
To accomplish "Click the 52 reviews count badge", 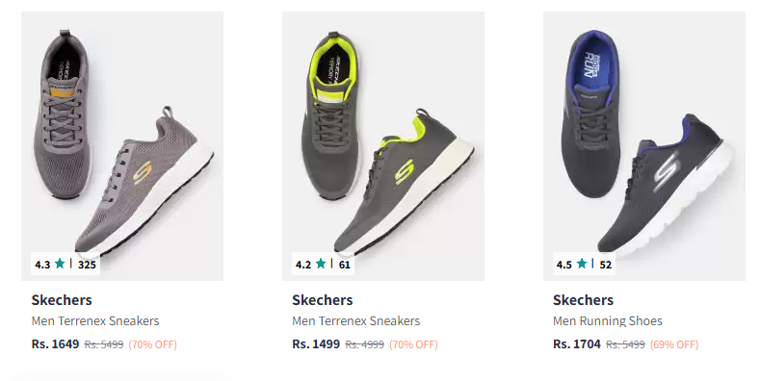I will click(x=605, y=265).
